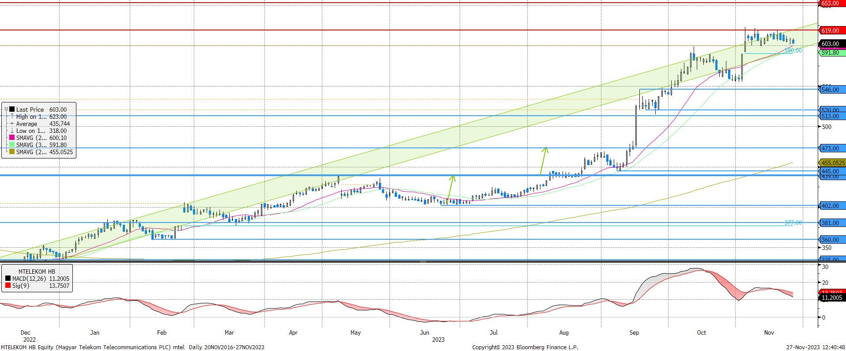Click the Aug label on the time axis
Image resolution: width=846 pixels, height=351 pixels.
[564, 332]
